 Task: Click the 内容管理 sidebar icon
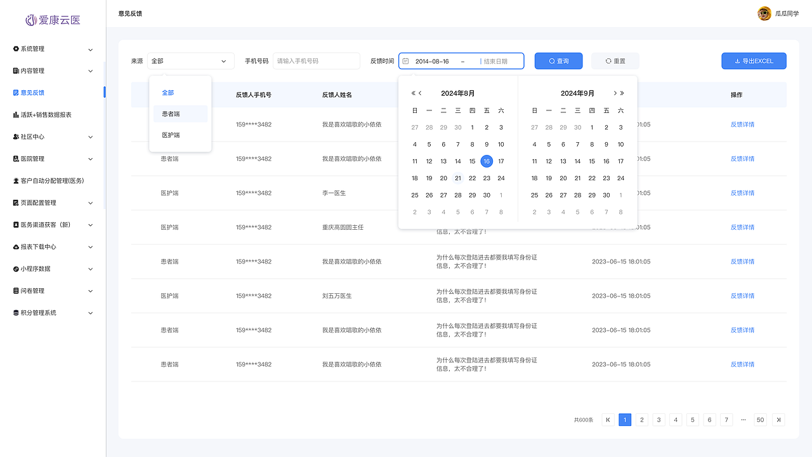click(16, 71)
